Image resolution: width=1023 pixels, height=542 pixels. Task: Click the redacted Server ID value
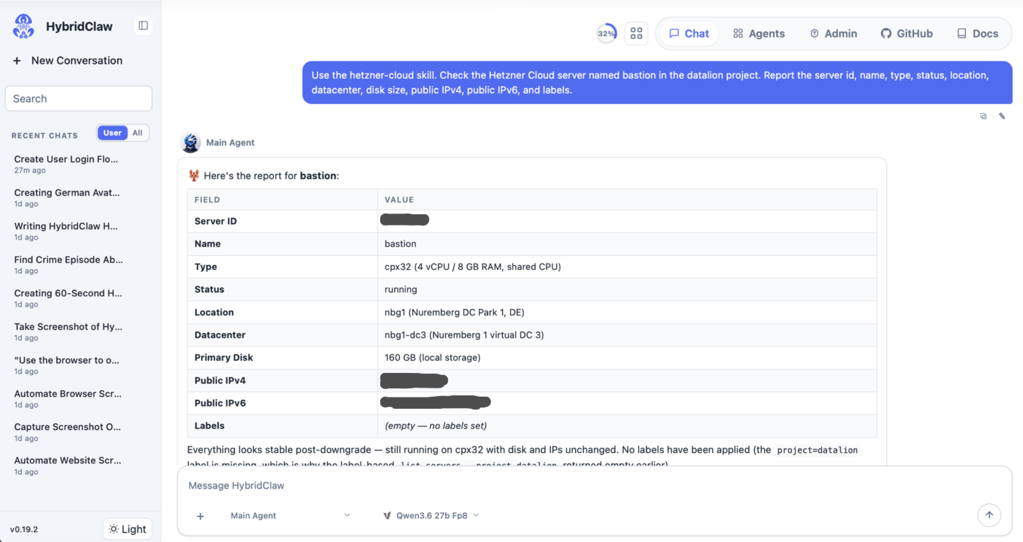click(404, 220)
